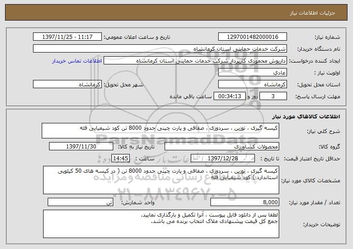This screenshot has height=249, width=353.
Task: Click the label تا تاریخ
Action: point(270,159)
